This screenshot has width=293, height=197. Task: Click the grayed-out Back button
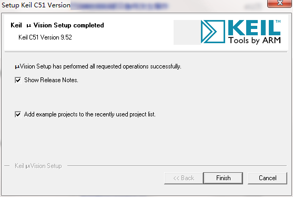pyautogui.click(x=184, y=178)
